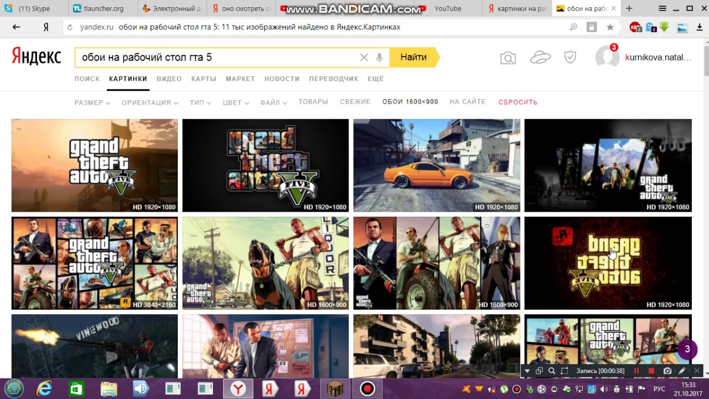709x399 pixels.
Task: Click the yellow Найти search button
Action: 414,57
